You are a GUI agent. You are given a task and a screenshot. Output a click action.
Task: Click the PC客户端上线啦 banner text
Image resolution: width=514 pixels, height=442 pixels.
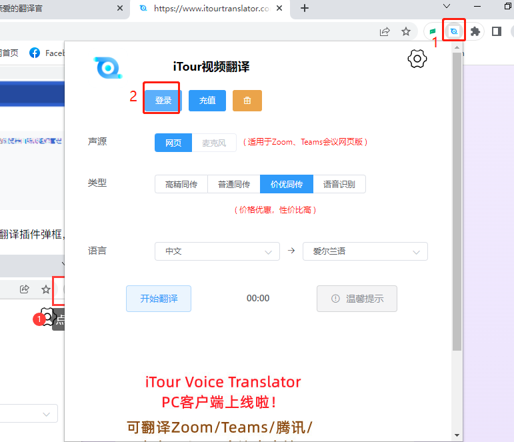219,402
